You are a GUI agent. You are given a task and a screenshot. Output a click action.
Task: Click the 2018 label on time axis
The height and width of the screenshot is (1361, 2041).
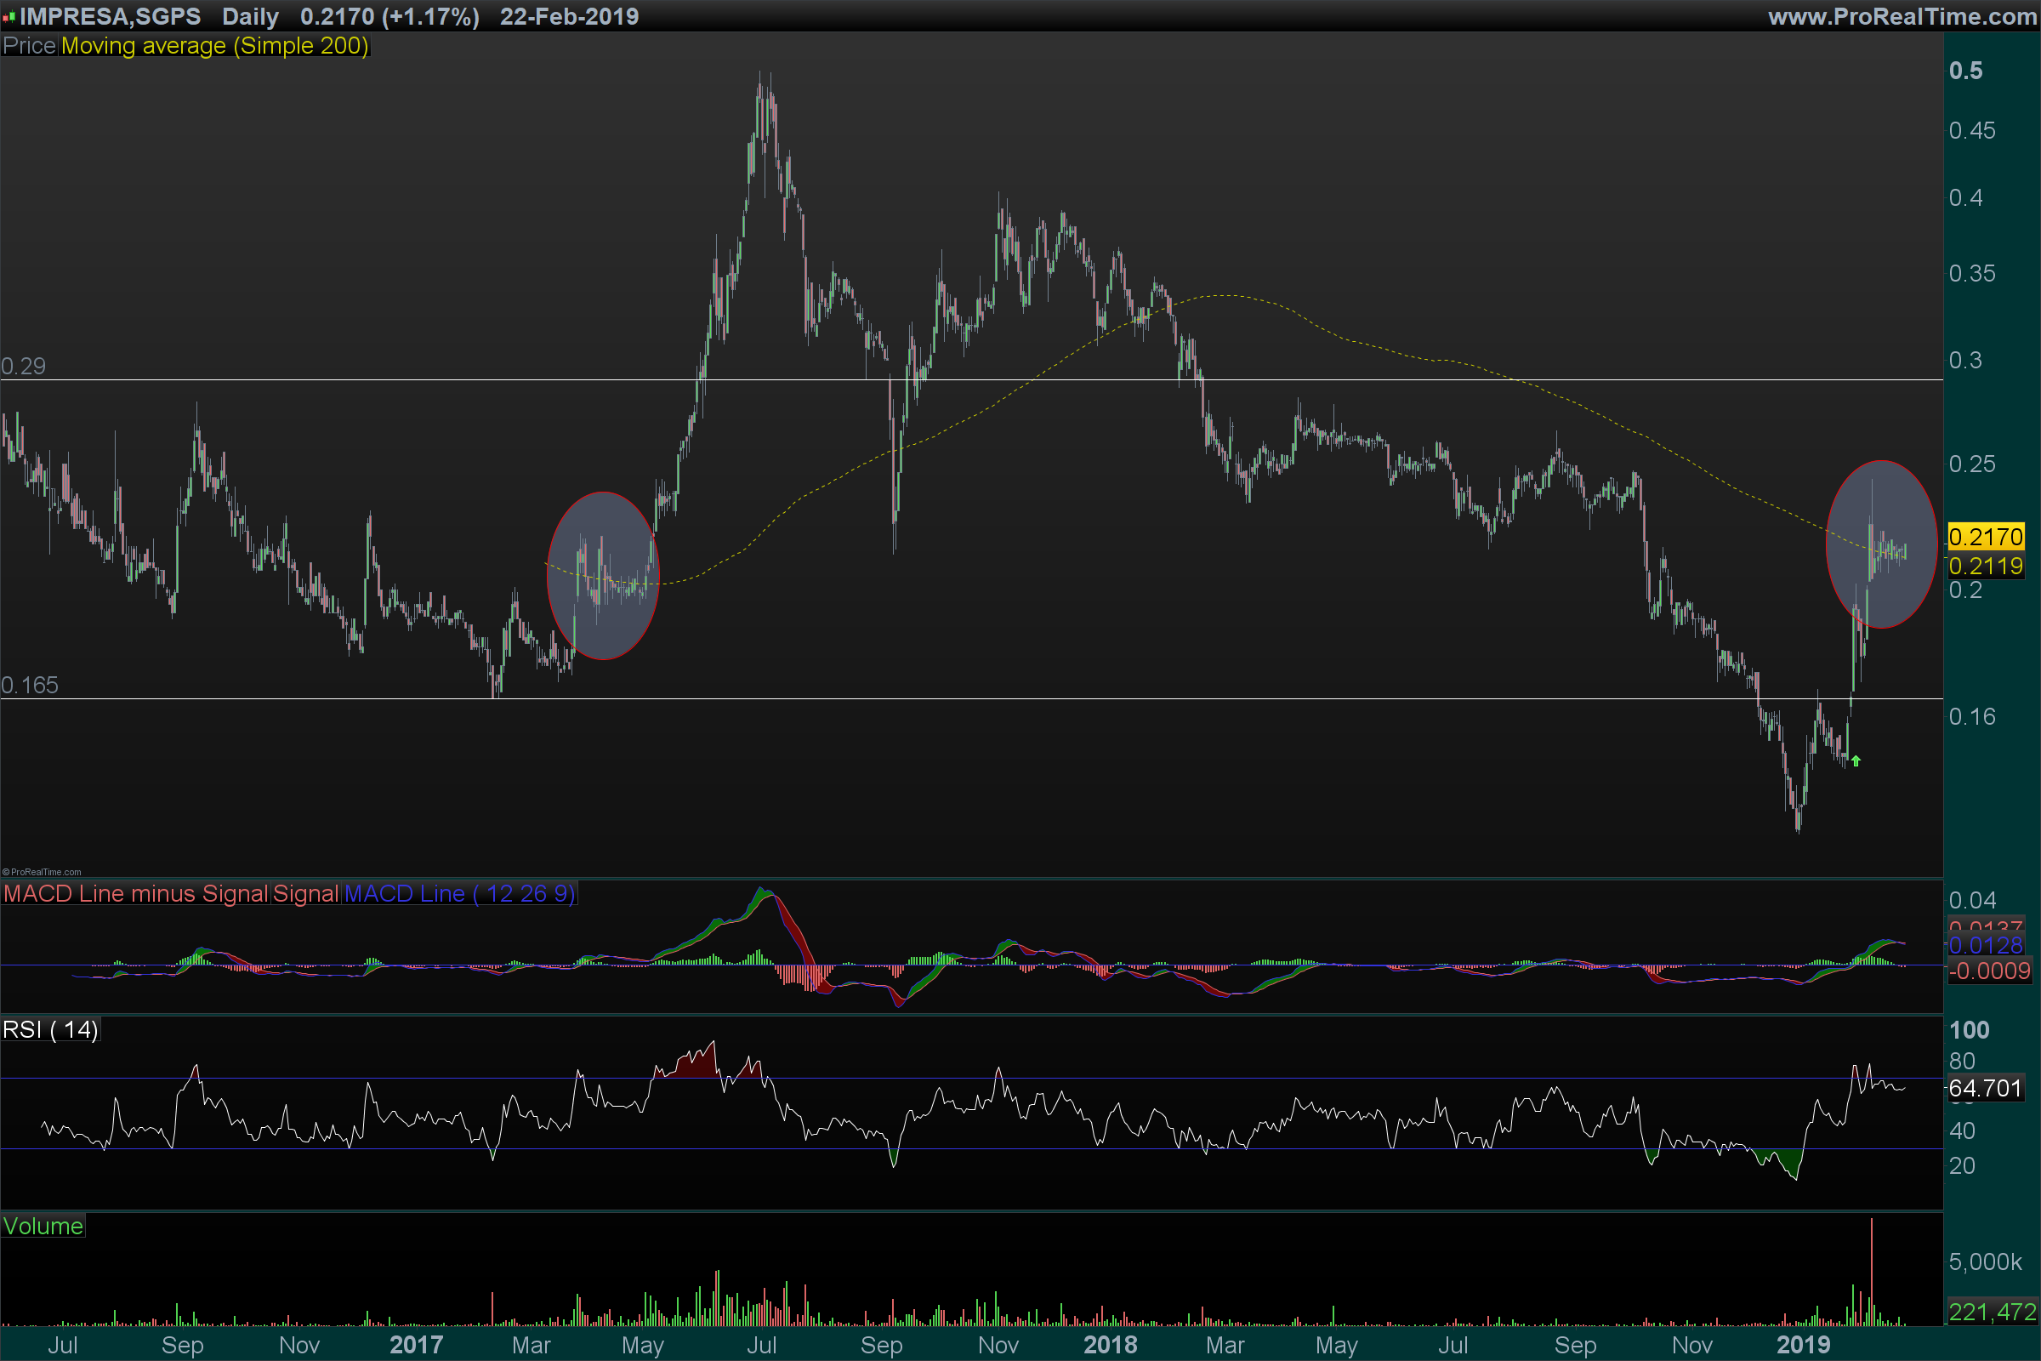1110,1346
